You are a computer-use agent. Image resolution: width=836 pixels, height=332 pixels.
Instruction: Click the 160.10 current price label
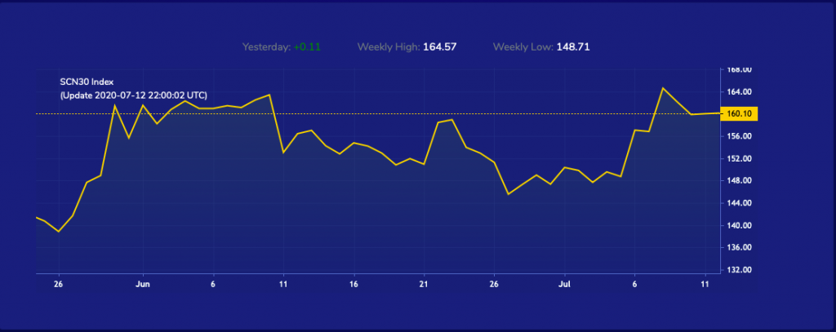(738, 113)
